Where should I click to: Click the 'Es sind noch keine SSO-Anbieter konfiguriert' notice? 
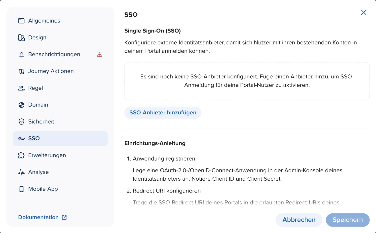(x=247, y=81)
